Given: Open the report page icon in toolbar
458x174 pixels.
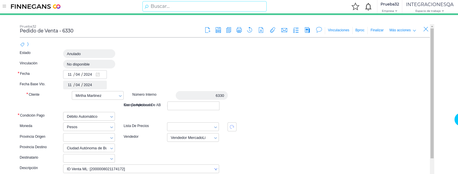Looking at the screenshot, I should [307, 30].
